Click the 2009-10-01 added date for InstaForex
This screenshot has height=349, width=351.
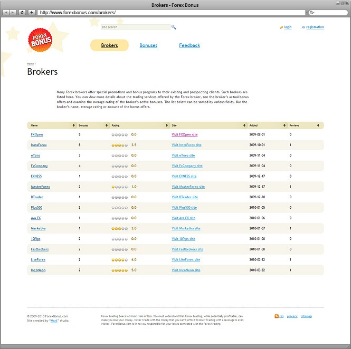click(x=257, y=145)
